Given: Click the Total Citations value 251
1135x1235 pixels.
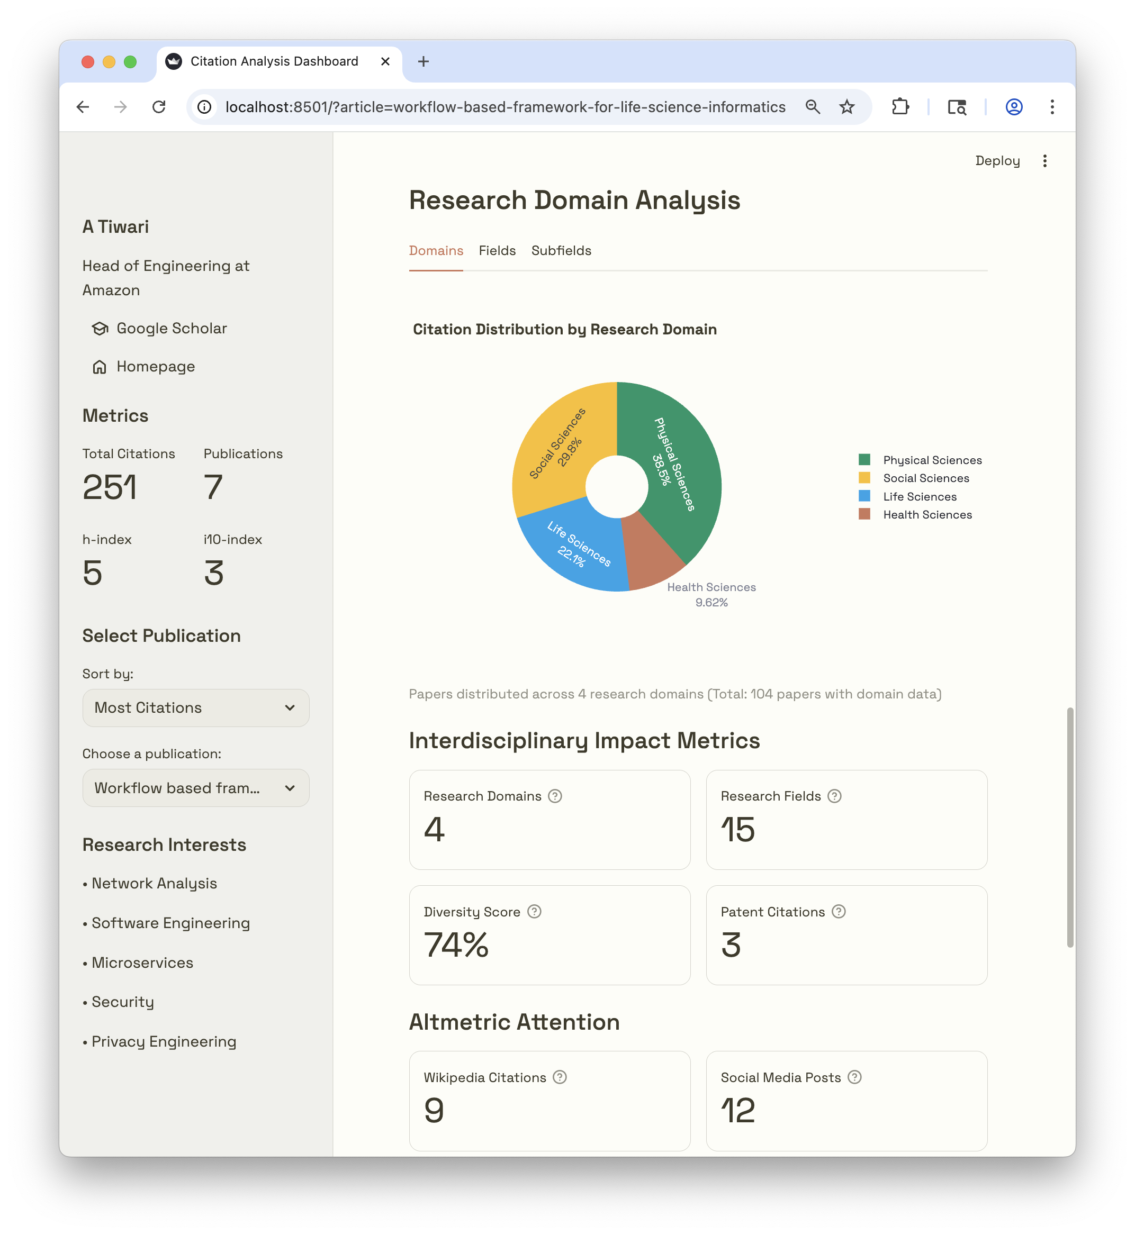Looking at the screenshot, I should 110,487.
